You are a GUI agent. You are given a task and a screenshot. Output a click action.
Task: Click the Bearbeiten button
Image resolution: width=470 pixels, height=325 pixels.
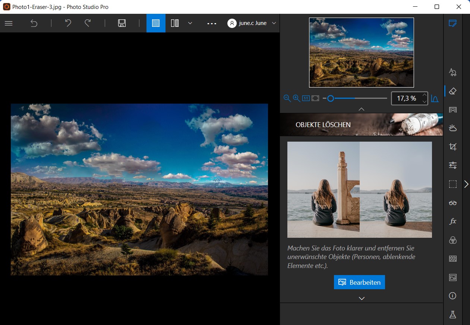coord(359,282)
